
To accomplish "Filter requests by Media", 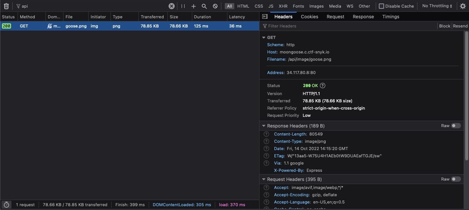I will pos(335,6).
